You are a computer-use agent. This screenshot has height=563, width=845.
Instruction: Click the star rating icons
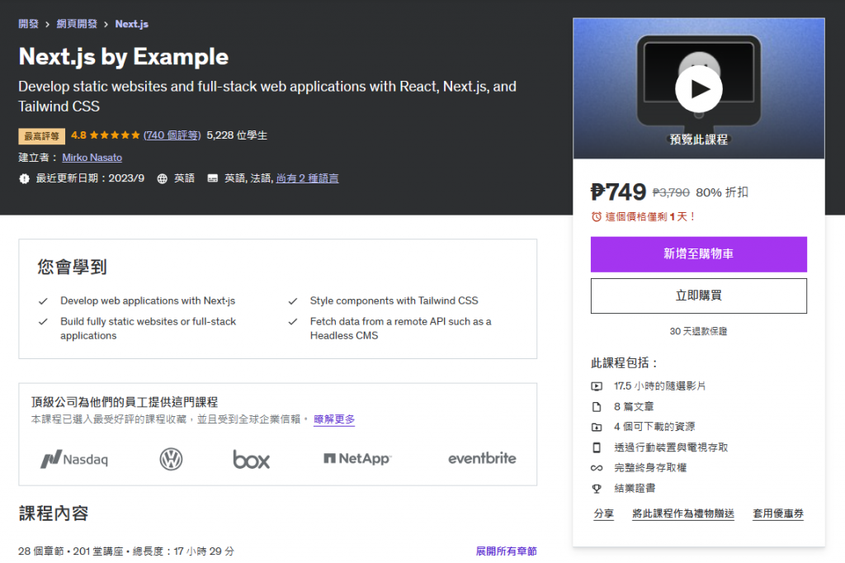114,135
